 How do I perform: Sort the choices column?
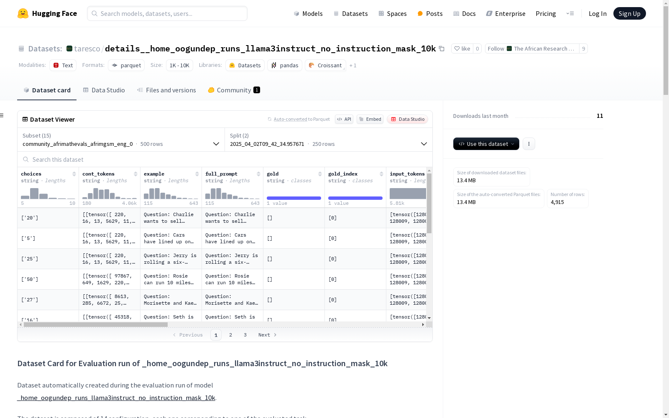pos(74,174)
